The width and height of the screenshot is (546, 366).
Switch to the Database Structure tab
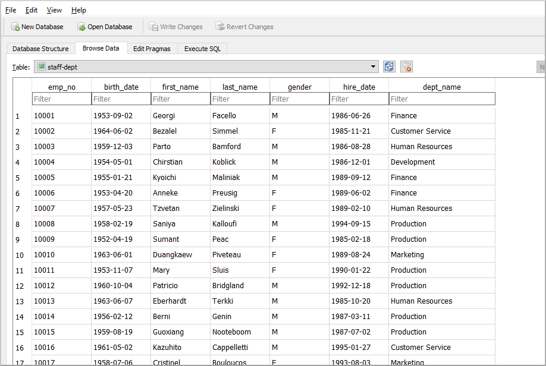point(40,49)
